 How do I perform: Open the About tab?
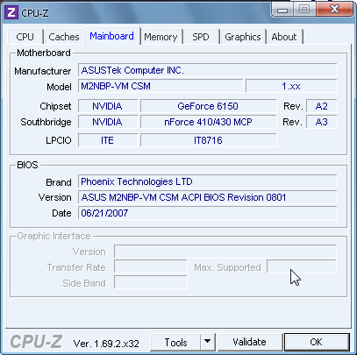click(284, 37)
